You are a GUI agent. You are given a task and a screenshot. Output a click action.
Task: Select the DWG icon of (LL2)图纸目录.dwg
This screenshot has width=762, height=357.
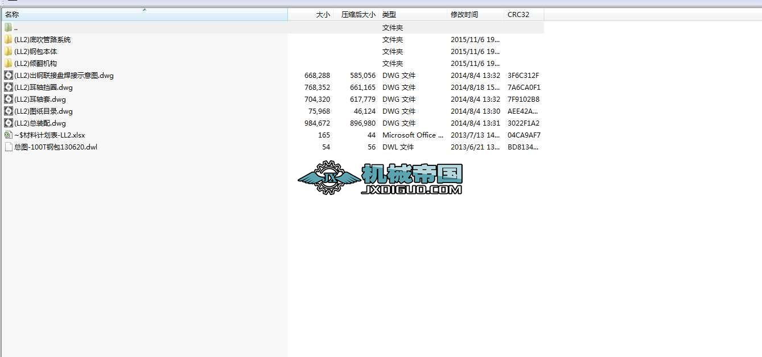coord(7,111)
